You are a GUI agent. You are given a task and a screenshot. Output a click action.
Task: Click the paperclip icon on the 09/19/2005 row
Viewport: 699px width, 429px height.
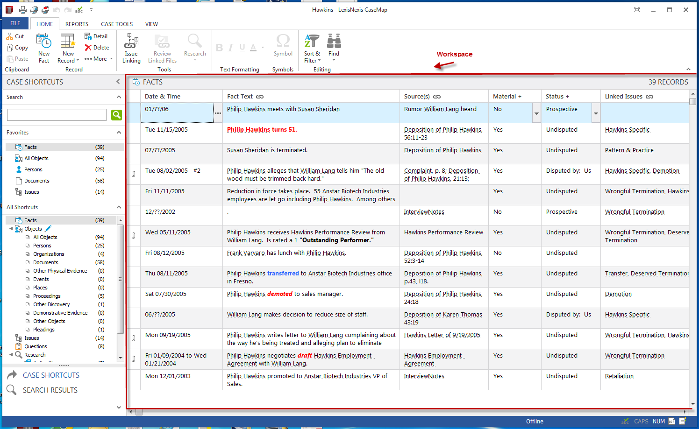click(x=133, y=338)
